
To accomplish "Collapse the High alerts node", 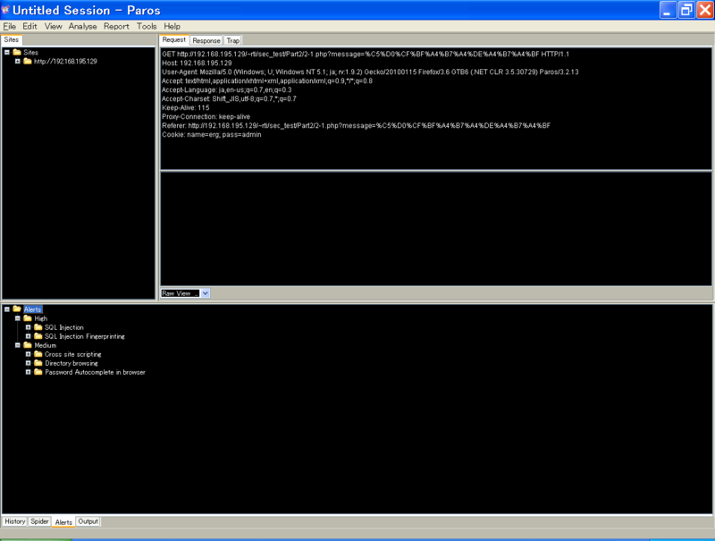I will coord(18,318).
